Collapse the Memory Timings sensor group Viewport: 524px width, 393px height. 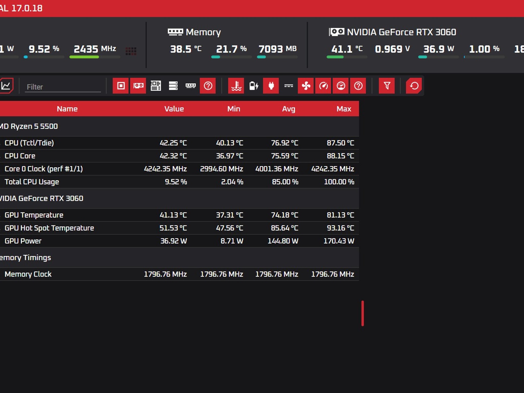tap(179, 258)
